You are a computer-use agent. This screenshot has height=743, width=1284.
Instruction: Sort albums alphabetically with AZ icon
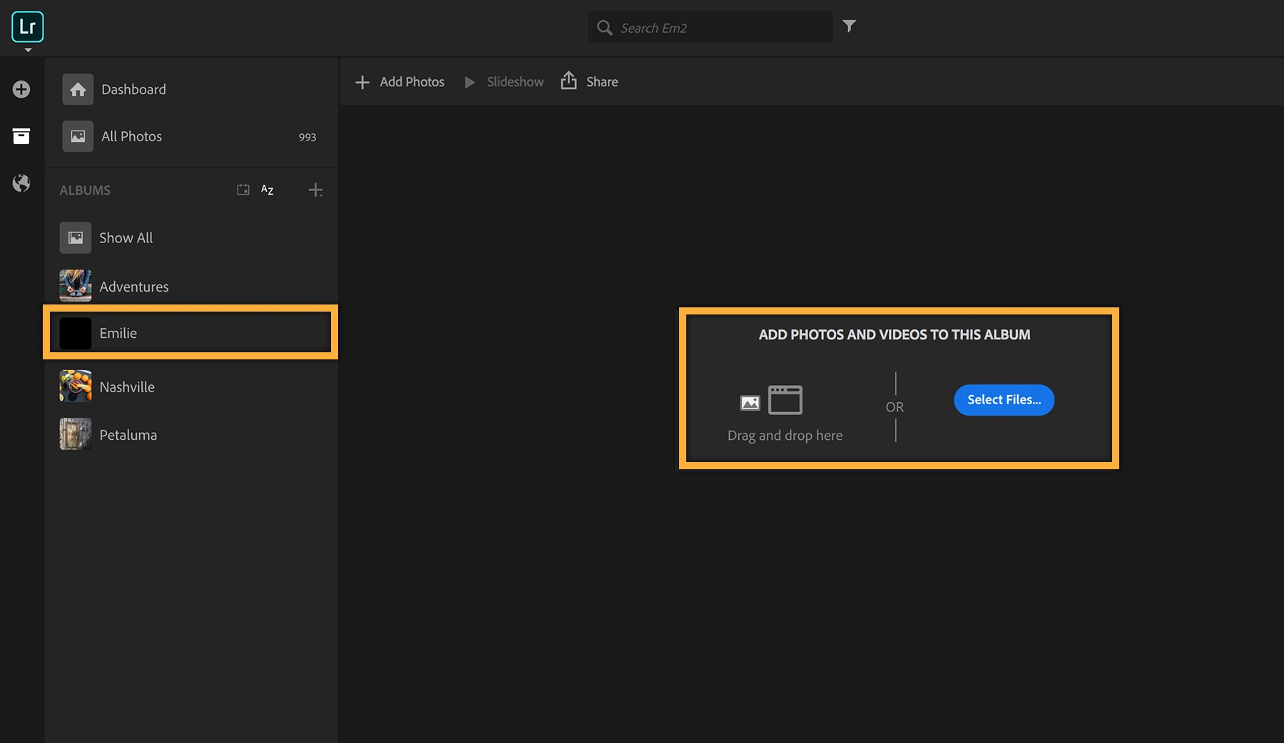tap(267, 190)
